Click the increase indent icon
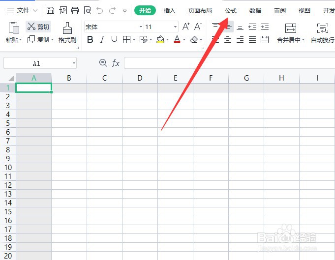 click(265, 27)
